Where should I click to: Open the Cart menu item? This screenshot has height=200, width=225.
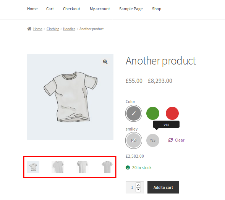click(50, 9)
